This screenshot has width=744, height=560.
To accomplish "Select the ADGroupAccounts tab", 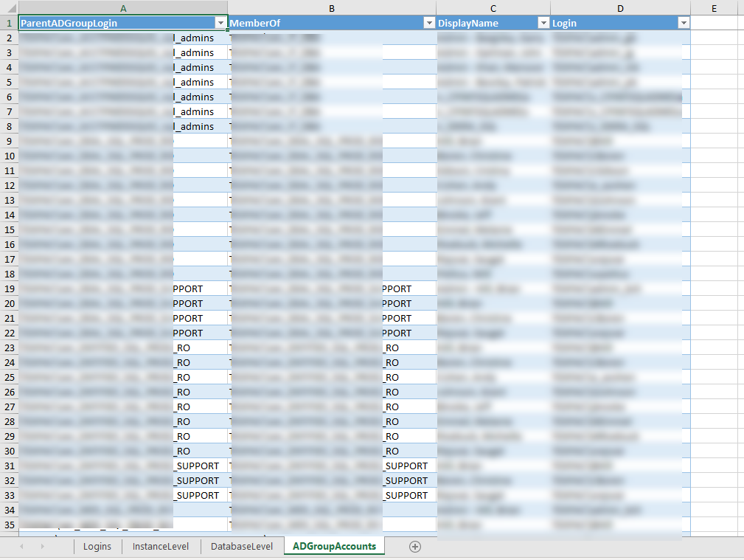I will pos(333,546).
